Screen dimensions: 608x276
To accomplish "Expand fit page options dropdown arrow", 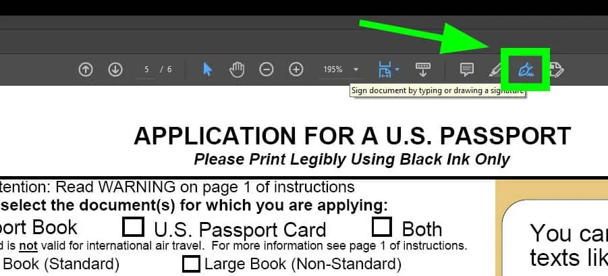I will click(x=397, y=70).
